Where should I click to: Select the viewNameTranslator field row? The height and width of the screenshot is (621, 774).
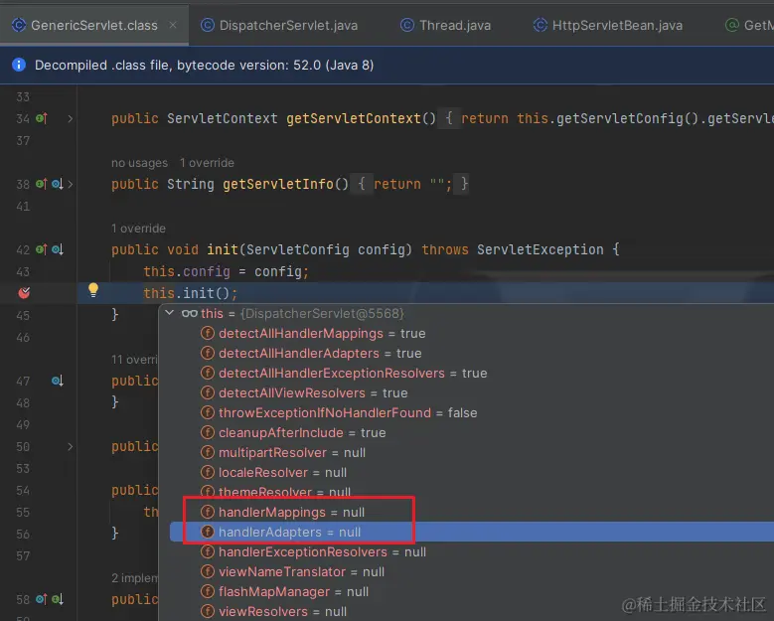[471, 572]
